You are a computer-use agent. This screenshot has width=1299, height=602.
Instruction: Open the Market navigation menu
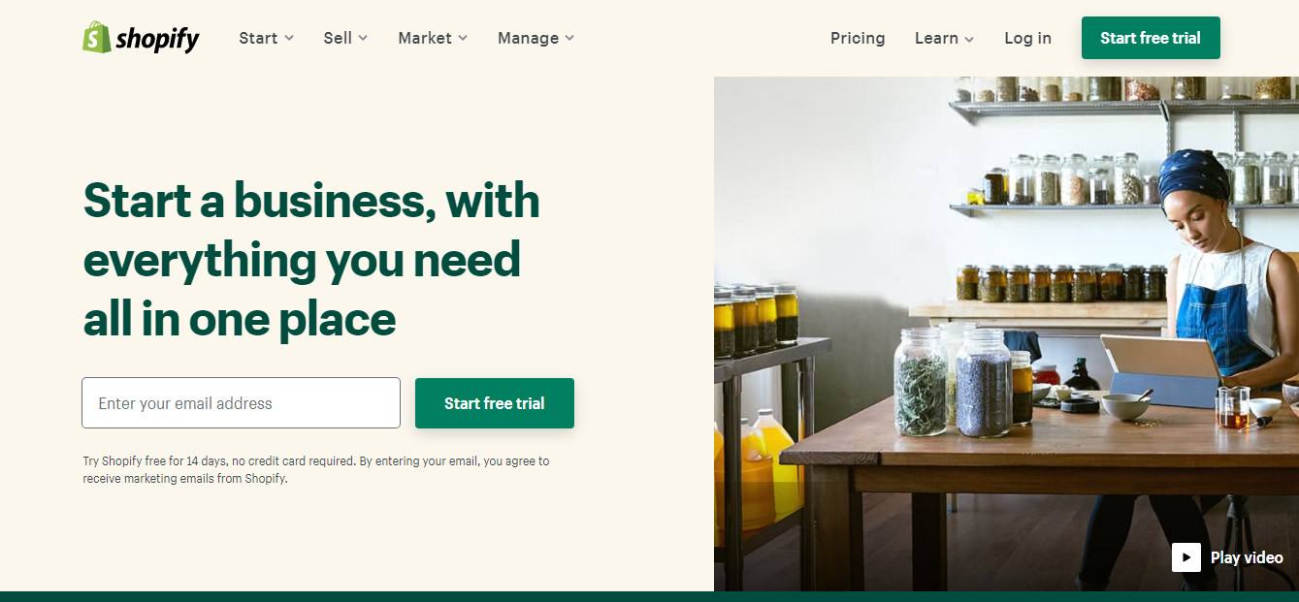click(425, 38)
